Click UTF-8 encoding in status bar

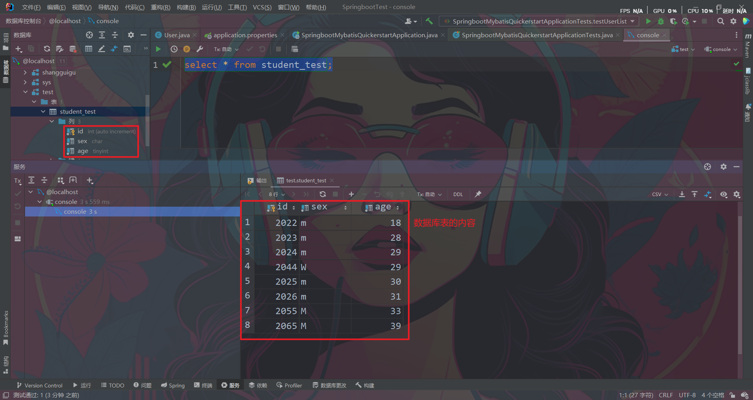[x=687, y=395]
